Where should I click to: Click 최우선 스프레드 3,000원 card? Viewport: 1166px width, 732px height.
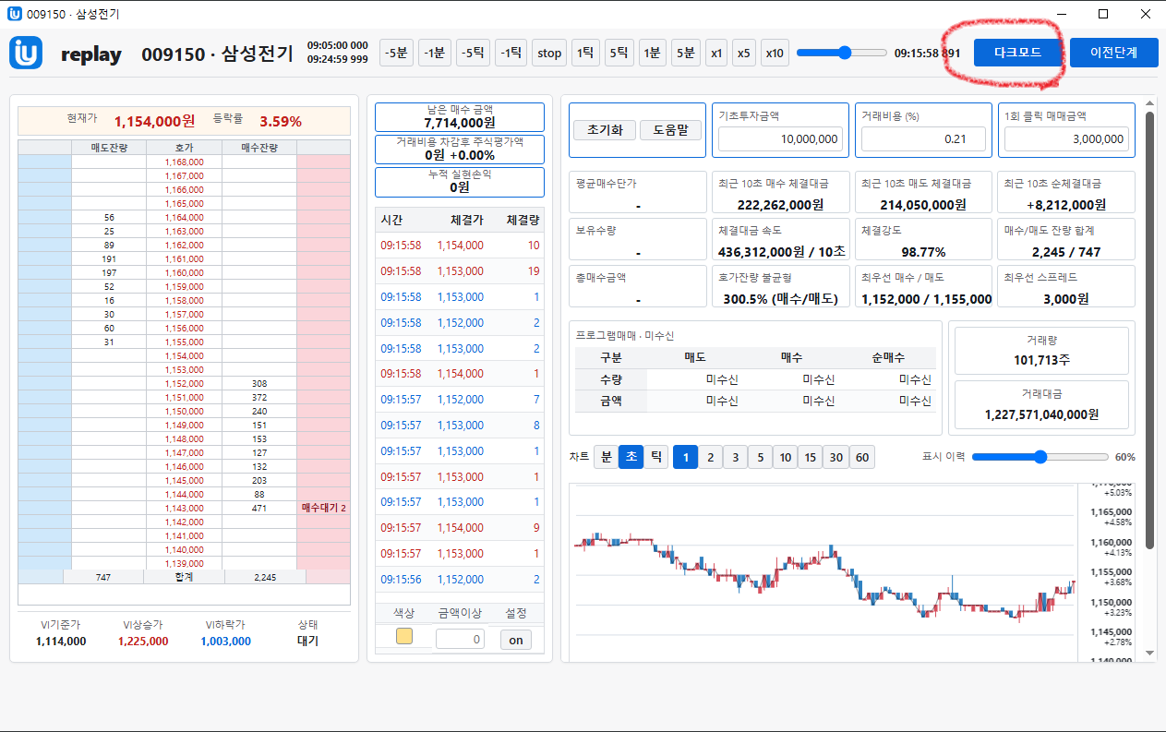pyautogui.click(x=1067, y=287)
